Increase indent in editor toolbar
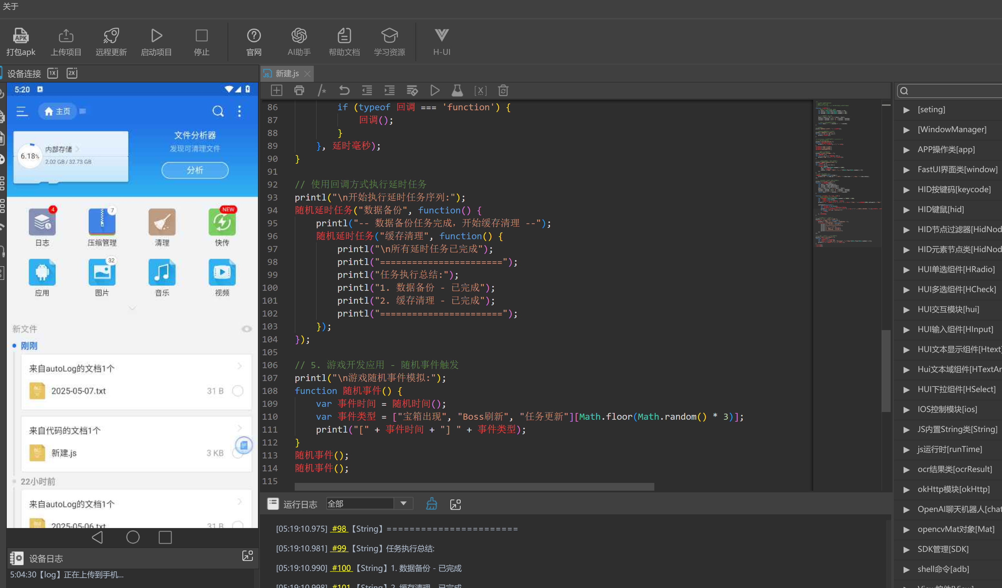The height and width of the screenshot is (588, 1002). coord(390,91)
